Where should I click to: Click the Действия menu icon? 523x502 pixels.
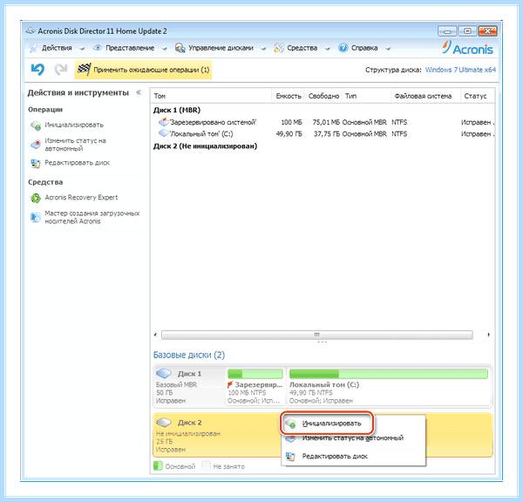[x=33, y=48]
